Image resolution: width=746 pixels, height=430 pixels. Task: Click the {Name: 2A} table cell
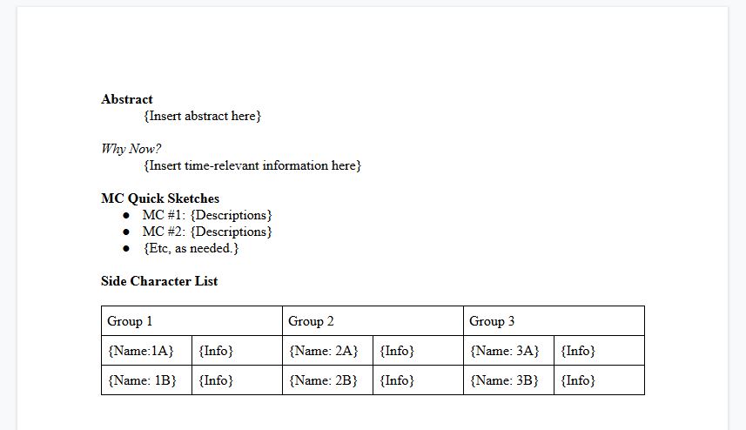click(323, 351)
